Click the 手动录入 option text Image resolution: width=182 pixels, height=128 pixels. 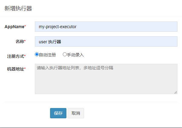click(75, 55)
